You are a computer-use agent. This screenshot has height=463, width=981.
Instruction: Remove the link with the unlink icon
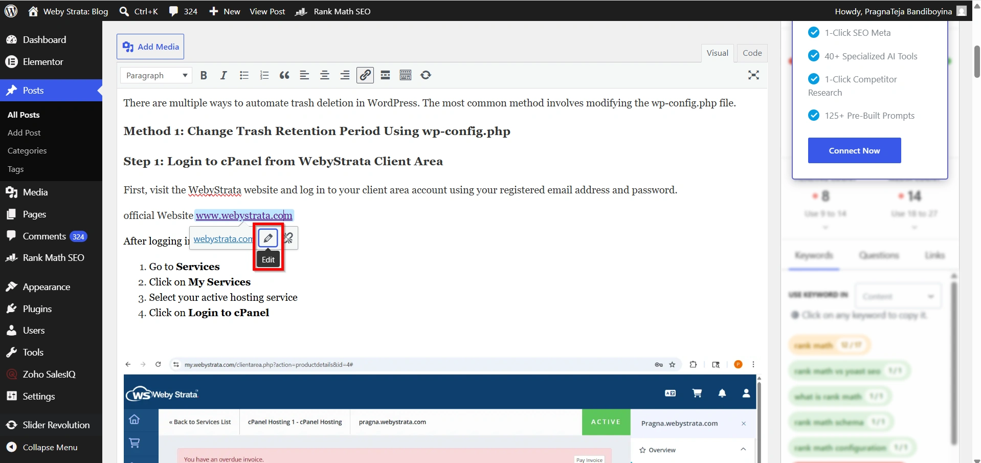click(x=288, y=238)
